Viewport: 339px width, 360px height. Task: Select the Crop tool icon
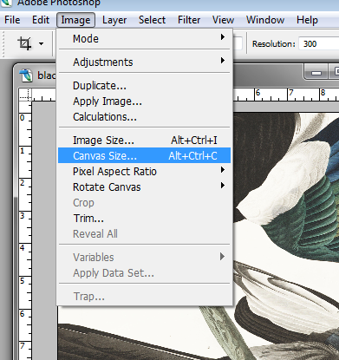(x=24, y=43)
